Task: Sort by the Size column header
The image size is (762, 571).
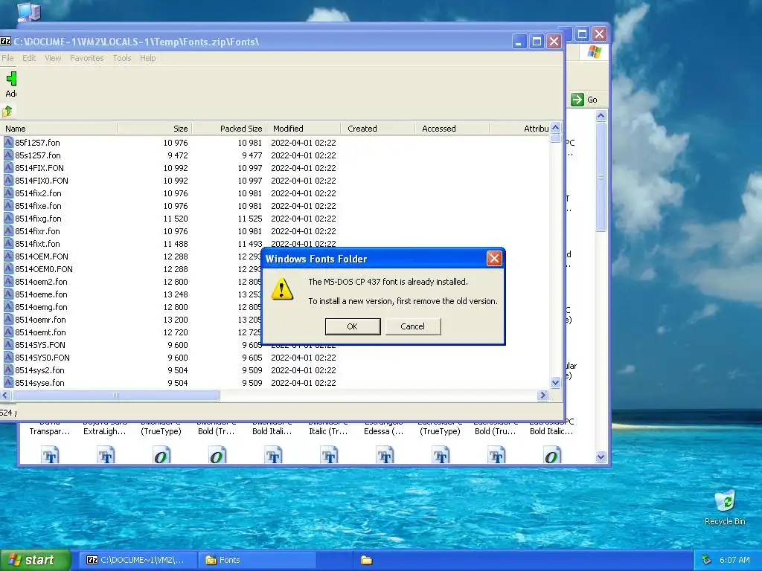Action: point(155,129)
